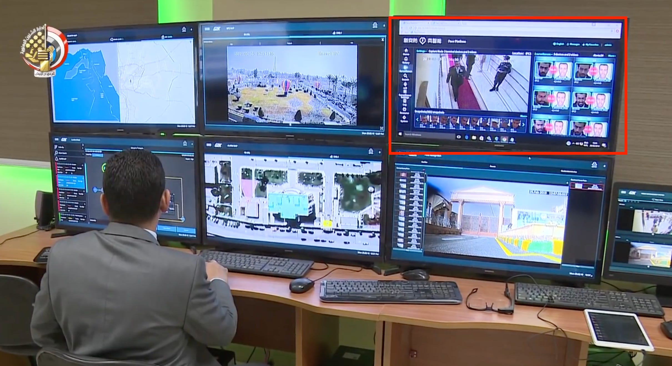Open Home in the Face Platform sidebar
The height and width of the screenshot is (366, 672).
(406, 51)
